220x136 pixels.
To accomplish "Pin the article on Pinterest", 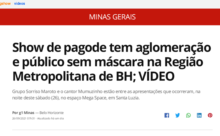I will pos(210,115).
